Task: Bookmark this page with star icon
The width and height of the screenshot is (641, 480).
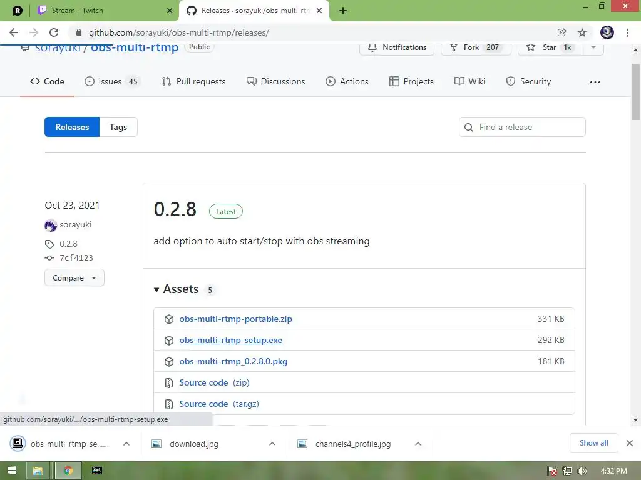Action: tap(582, 32)
